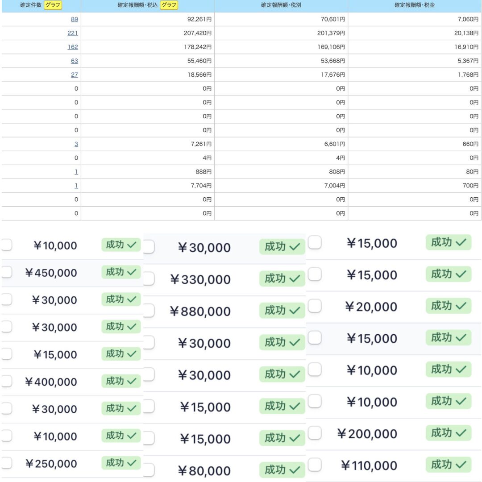Click the 成功 badge for ¥80,000
This screenshot has height=482, width=482.
tap(282, 470)
